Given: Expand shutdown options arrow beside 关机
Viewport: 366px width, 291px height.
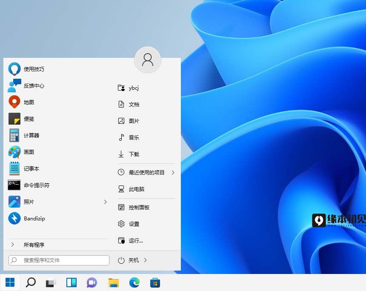Looking at the screenshot, I should 146,260.
